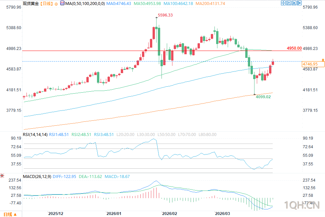Click the 2026/01 date label
325x217 pixels.
point(114,214)
